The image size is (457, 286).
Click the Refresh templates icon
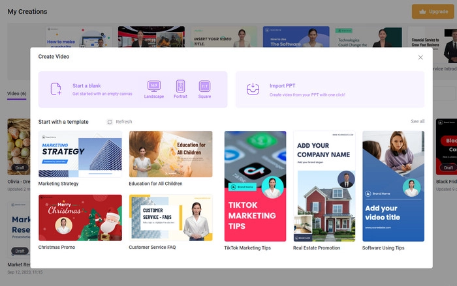pyautogui.click(x=110, y=122)
